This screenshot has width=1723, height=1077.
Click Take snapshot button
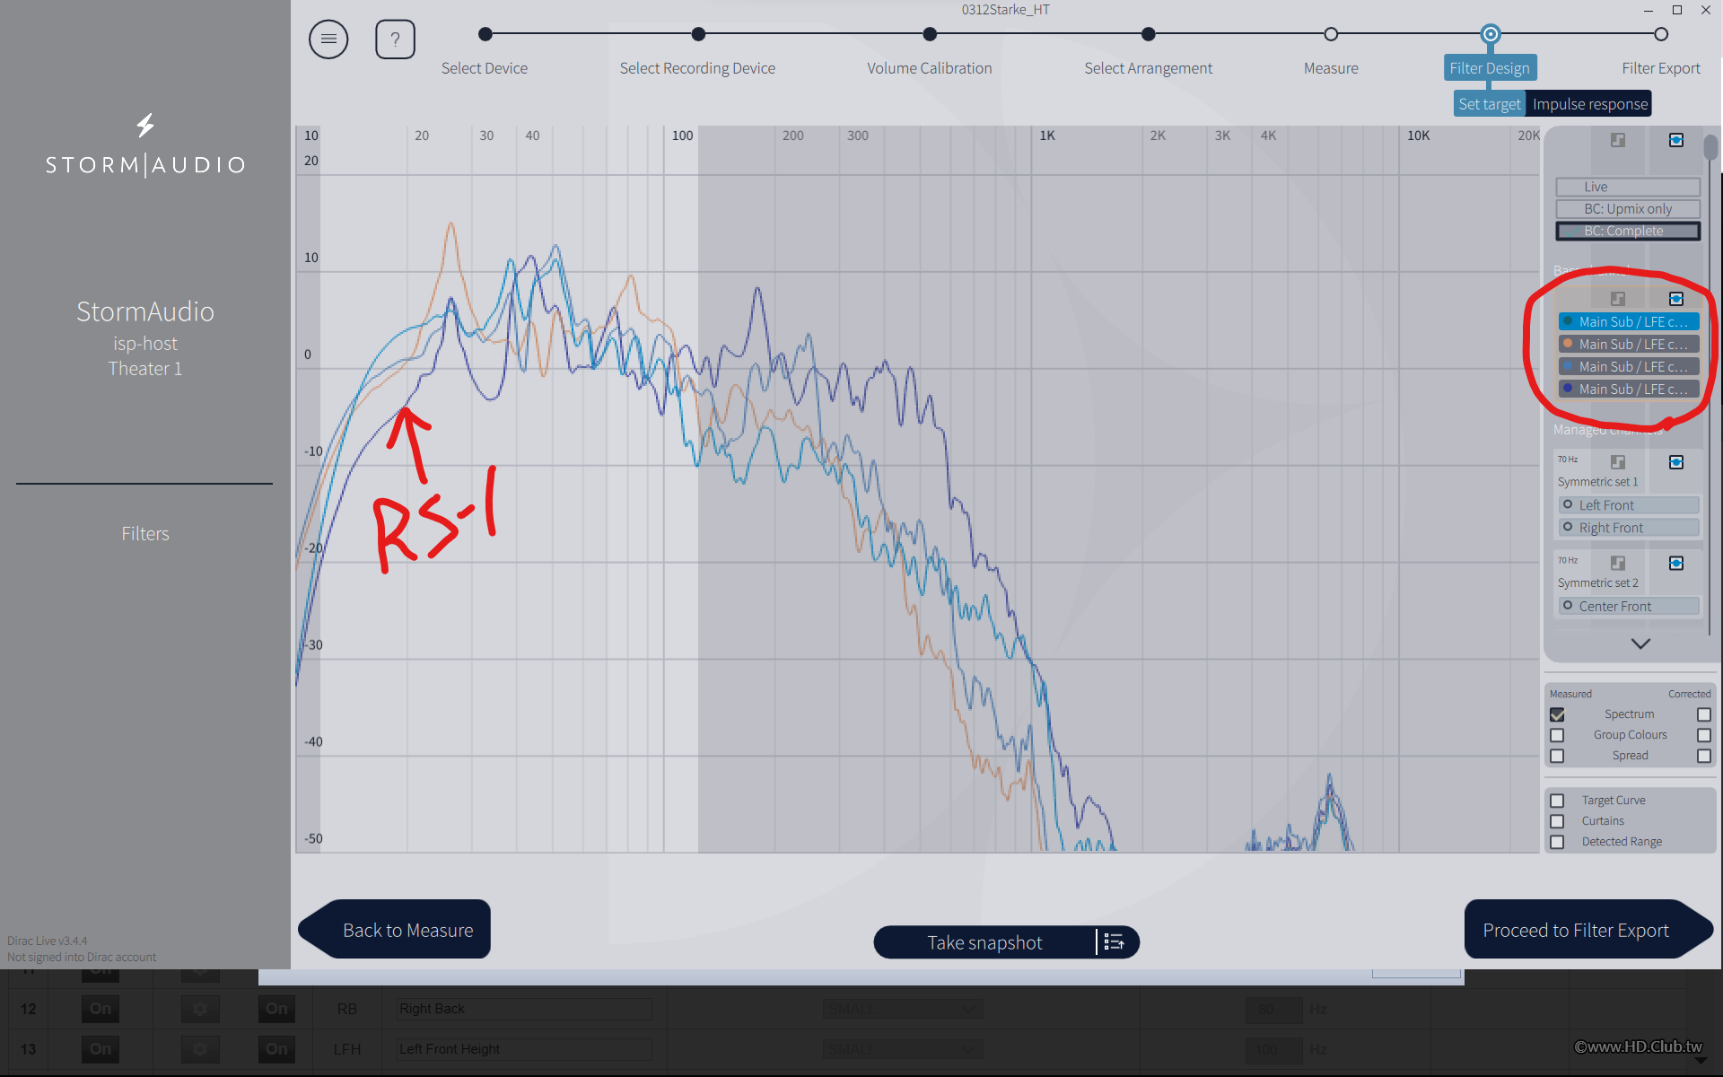[984, 942]
